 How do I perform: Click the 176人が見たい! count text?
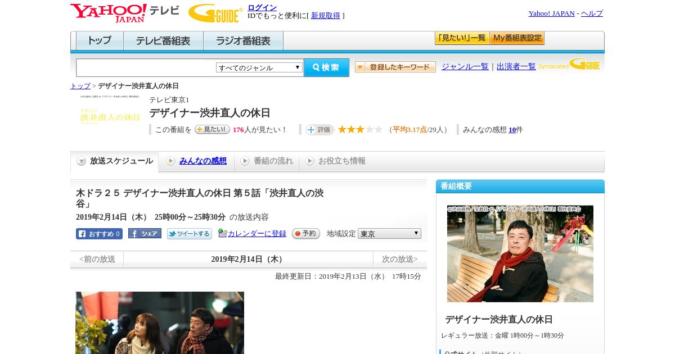coord(260,130)
